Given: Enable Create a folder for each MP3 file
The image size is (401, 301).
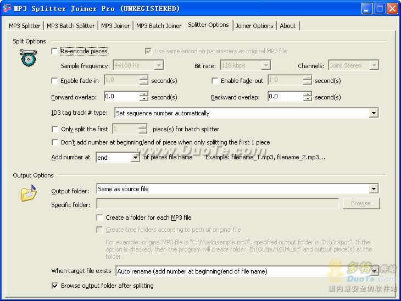Looking at the screenshot, I should pos(100,218).
